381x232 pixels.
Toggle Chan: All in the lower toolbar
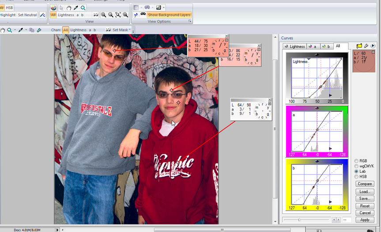click(x=66, y=30)
